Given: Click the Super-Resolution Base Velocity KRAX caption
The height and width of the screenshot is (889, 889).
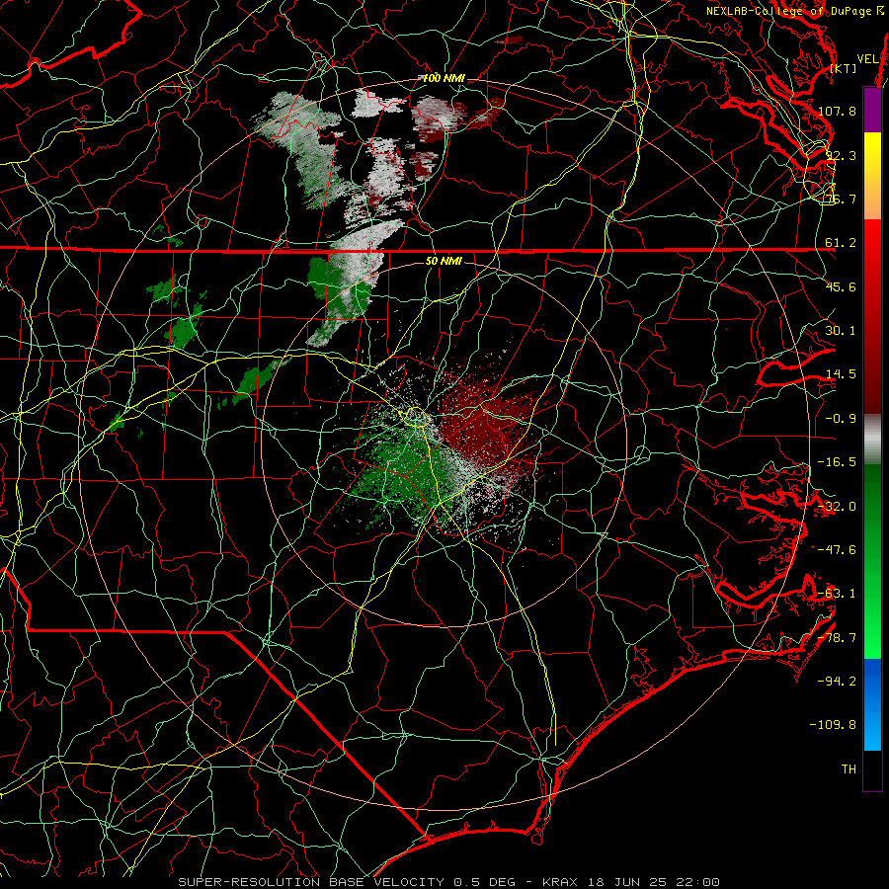Looking at the screenshot, I should (449, 882).
